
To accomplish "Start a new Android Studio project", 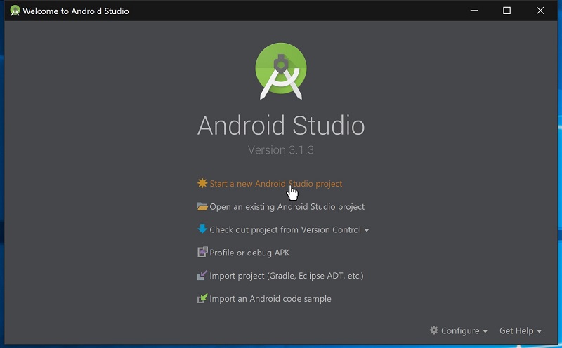I will point(275,184).
